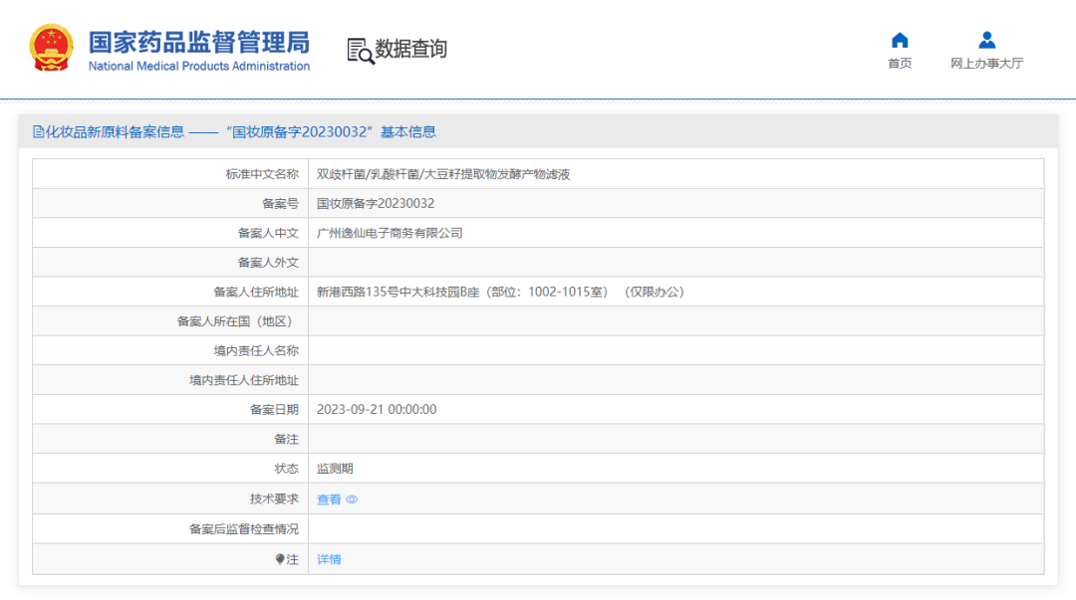Screen dimensions: 1076x600
Task: Click the bulb icon next to 注
Action: [280, 559]
